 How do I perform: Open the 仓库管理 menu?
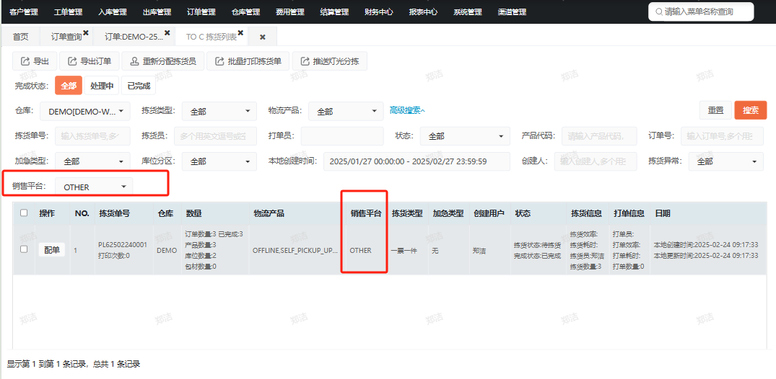245,12
